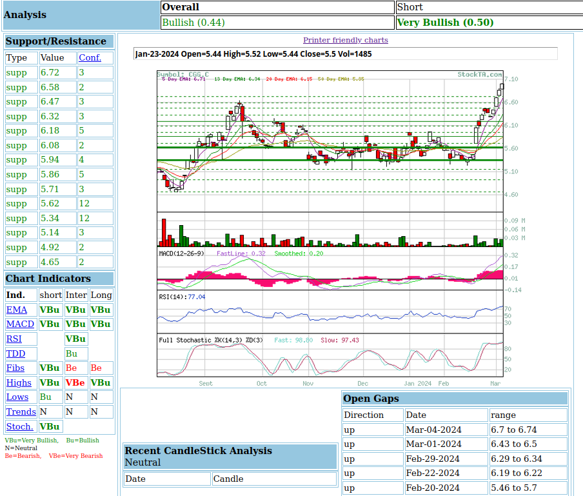The height and width of the screenshot is (496, 583).
Task: Open the MACD indicator link
Action: tap(20, 324)
